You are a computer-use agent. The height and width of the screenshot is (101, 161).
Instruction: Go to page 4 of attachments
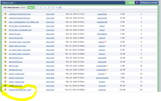pos(45,7)
